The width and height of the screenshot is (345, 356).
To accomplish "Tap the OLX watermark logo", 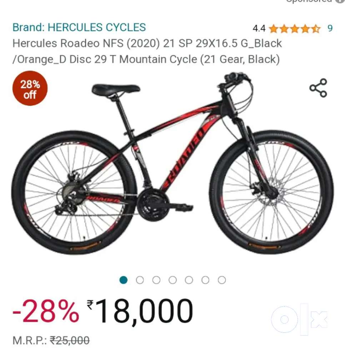I will coord(300,319).
